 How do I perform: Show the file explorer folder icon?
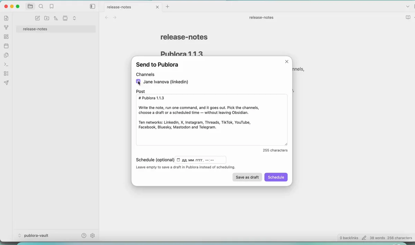coord(30,6)
